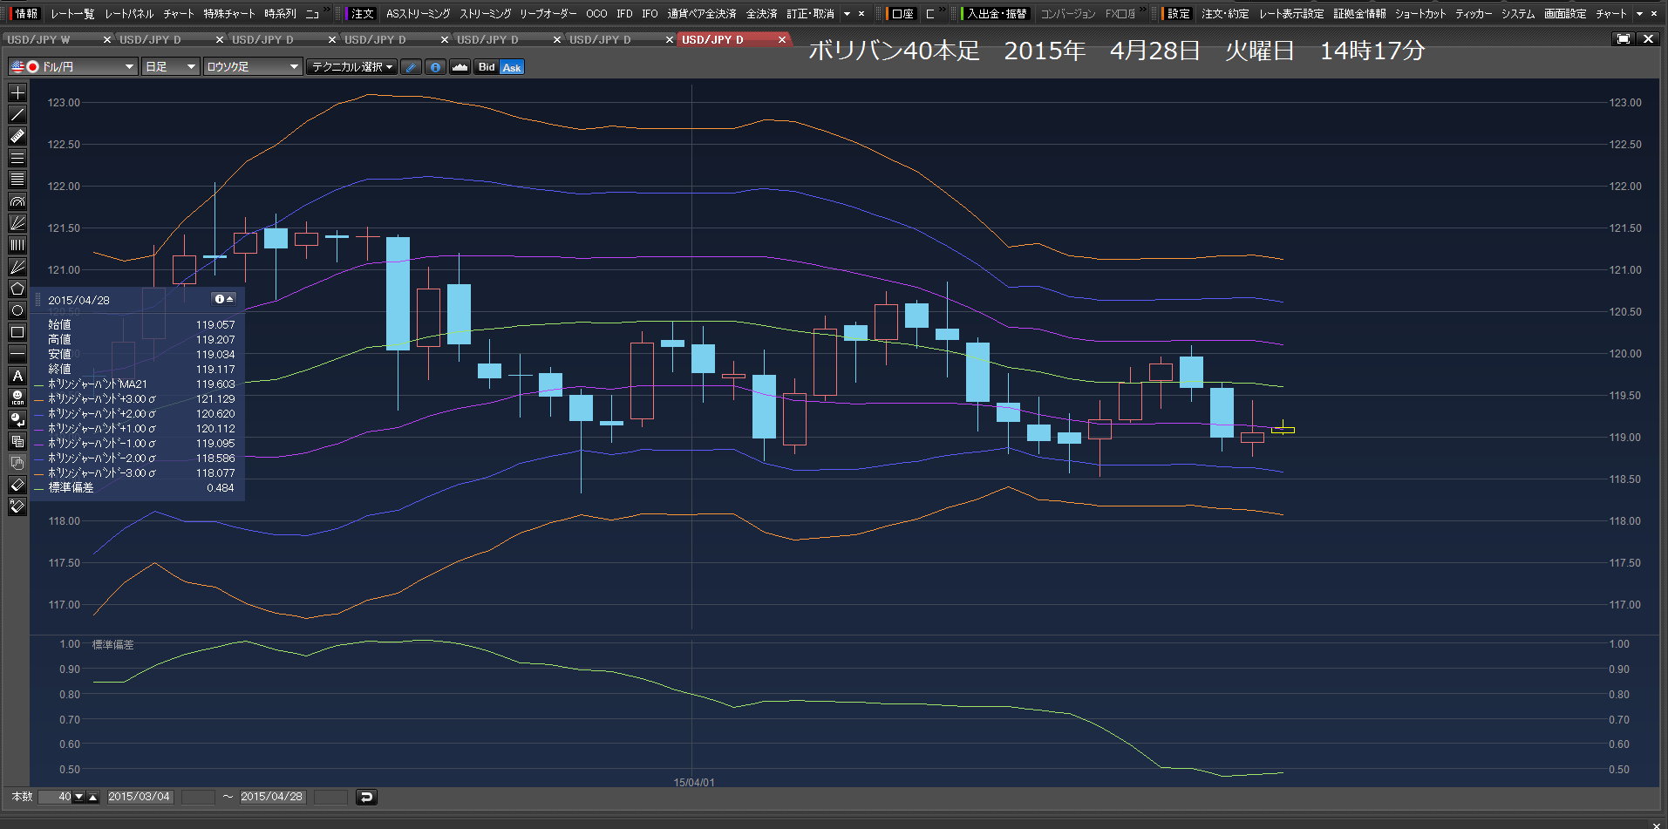The image size is (1668, 829).
Task: Expand the 注文 toolbar options arrow
Action: (847, 14)
